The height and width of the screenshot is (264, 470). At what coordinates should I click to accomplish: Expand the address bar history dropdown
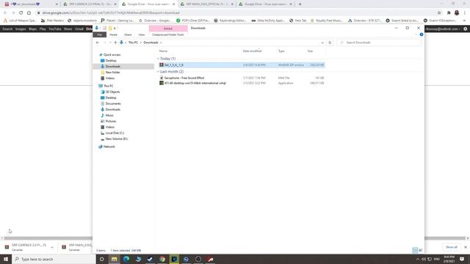click(322, 43)
